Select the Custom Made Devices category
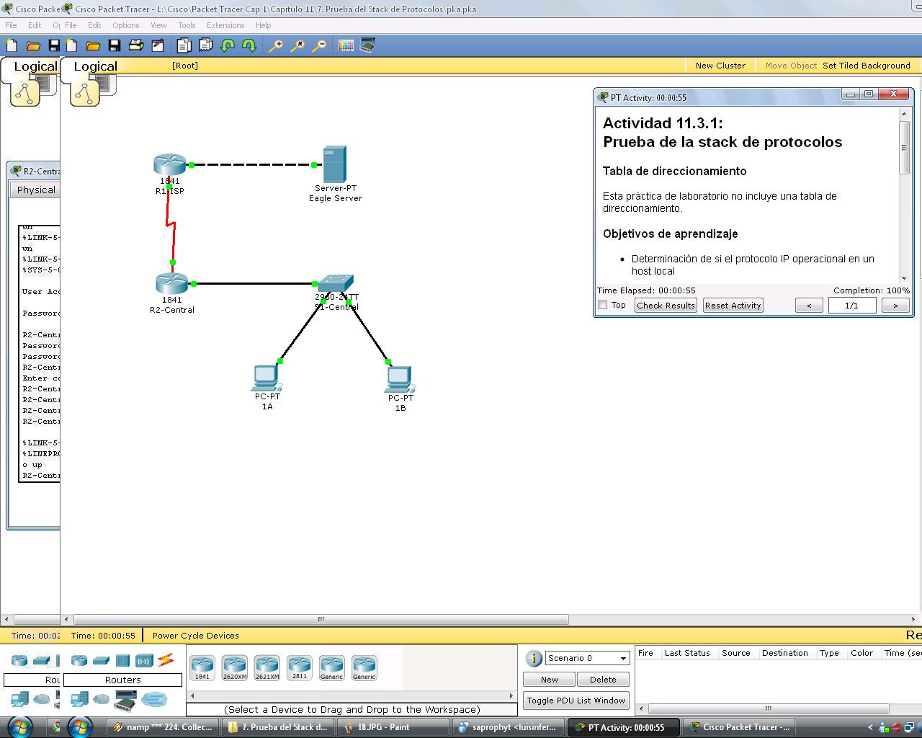The image size is (922, 738). click(125, 700)
